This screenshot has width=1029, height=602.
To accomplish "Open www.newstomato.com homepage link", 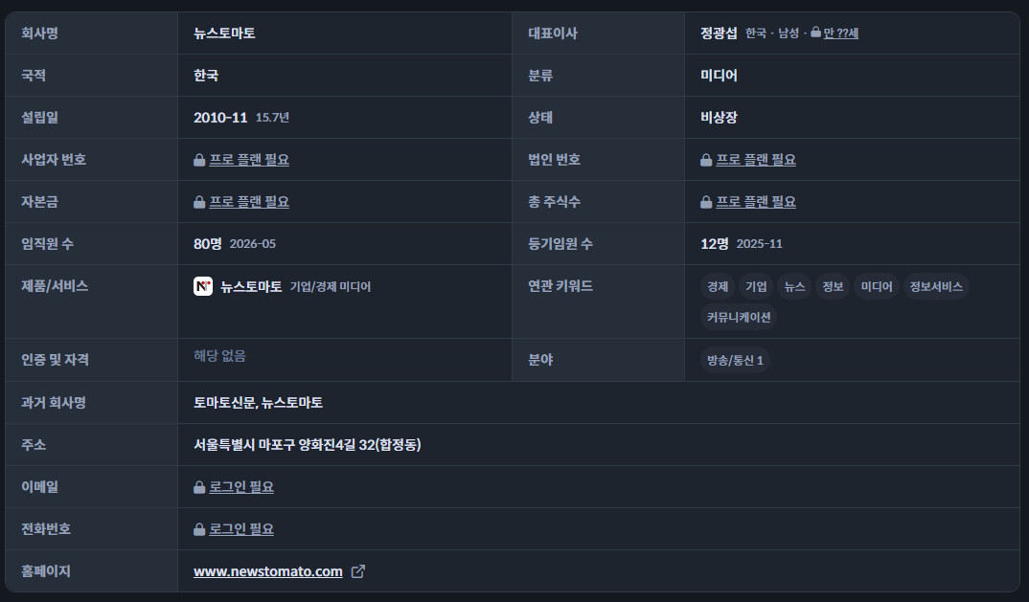I will click(x=267, y=571).
